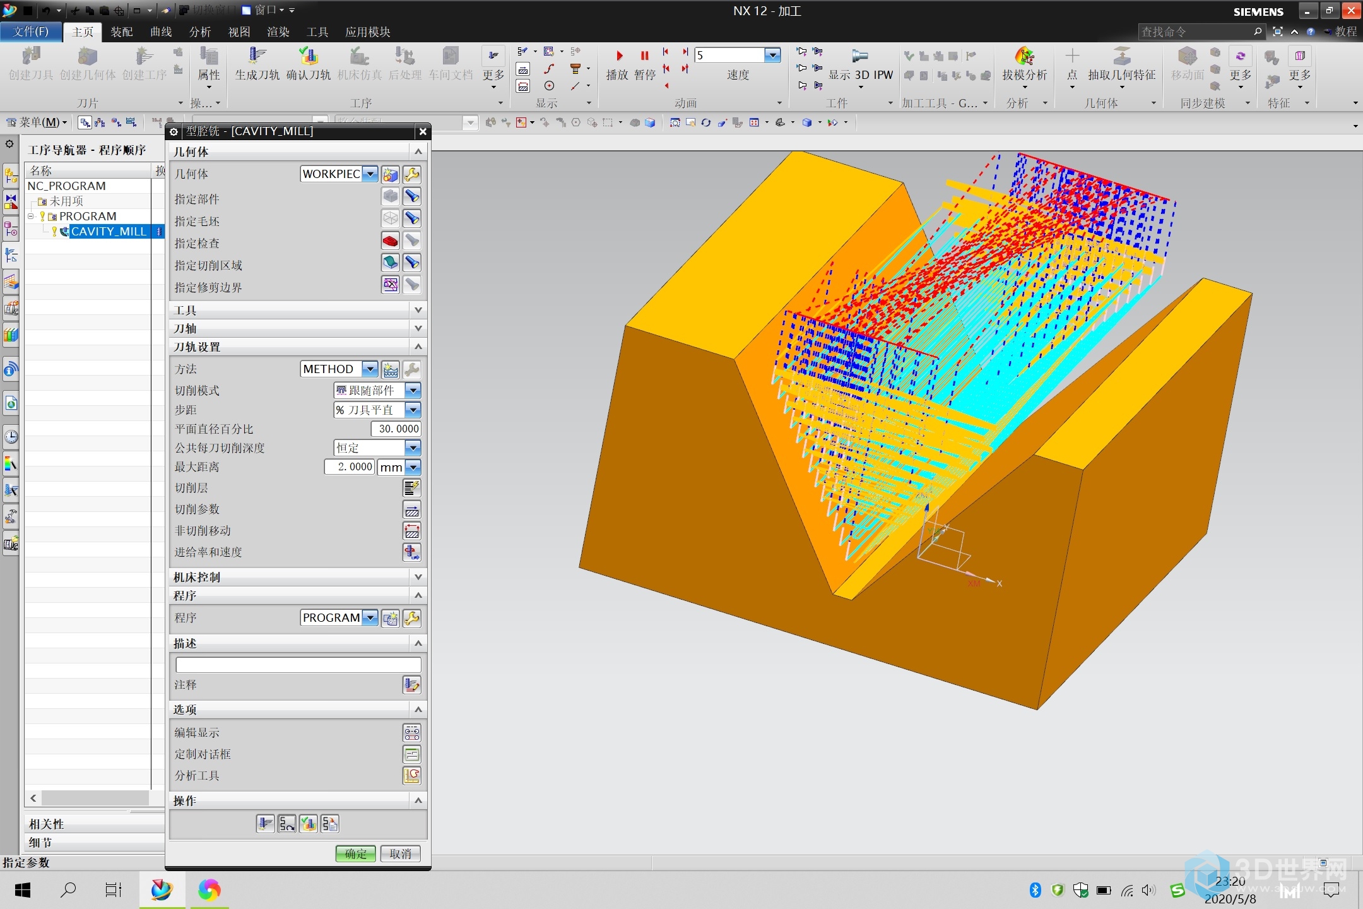Viewport: 1363px width, 909px height.
Task: Click Specify Part (指定部件) flashlight display icon
Action: point(412,196)
